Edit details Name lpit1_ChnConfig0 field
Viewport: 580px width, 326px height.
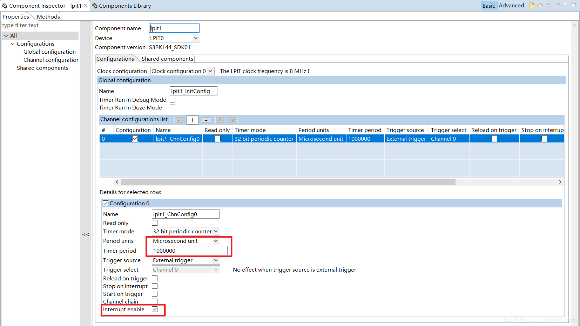pyautogui.click(x=186, y=214)
